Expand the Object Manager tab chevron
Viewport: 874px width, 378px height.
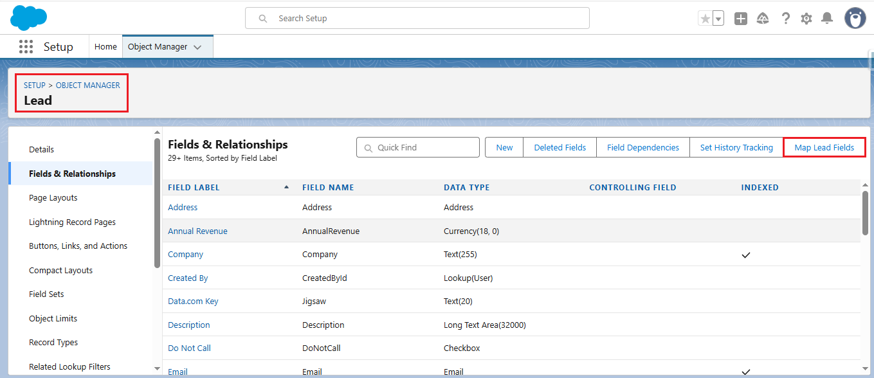(197, 47)
